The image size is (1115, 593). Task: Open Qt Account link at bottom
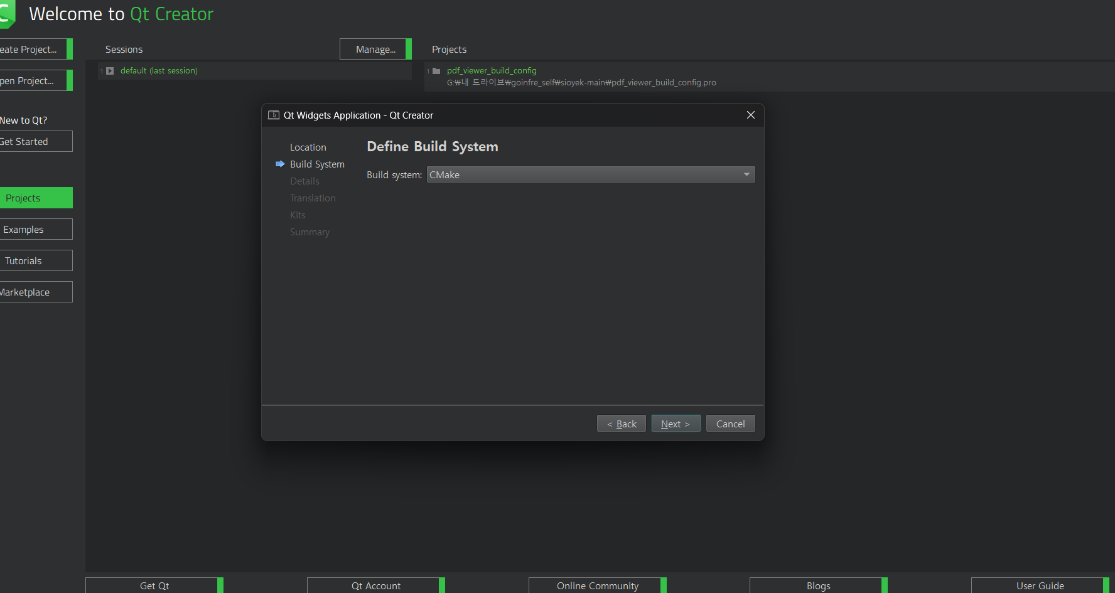pyautogui.click(x=376, y=585)
